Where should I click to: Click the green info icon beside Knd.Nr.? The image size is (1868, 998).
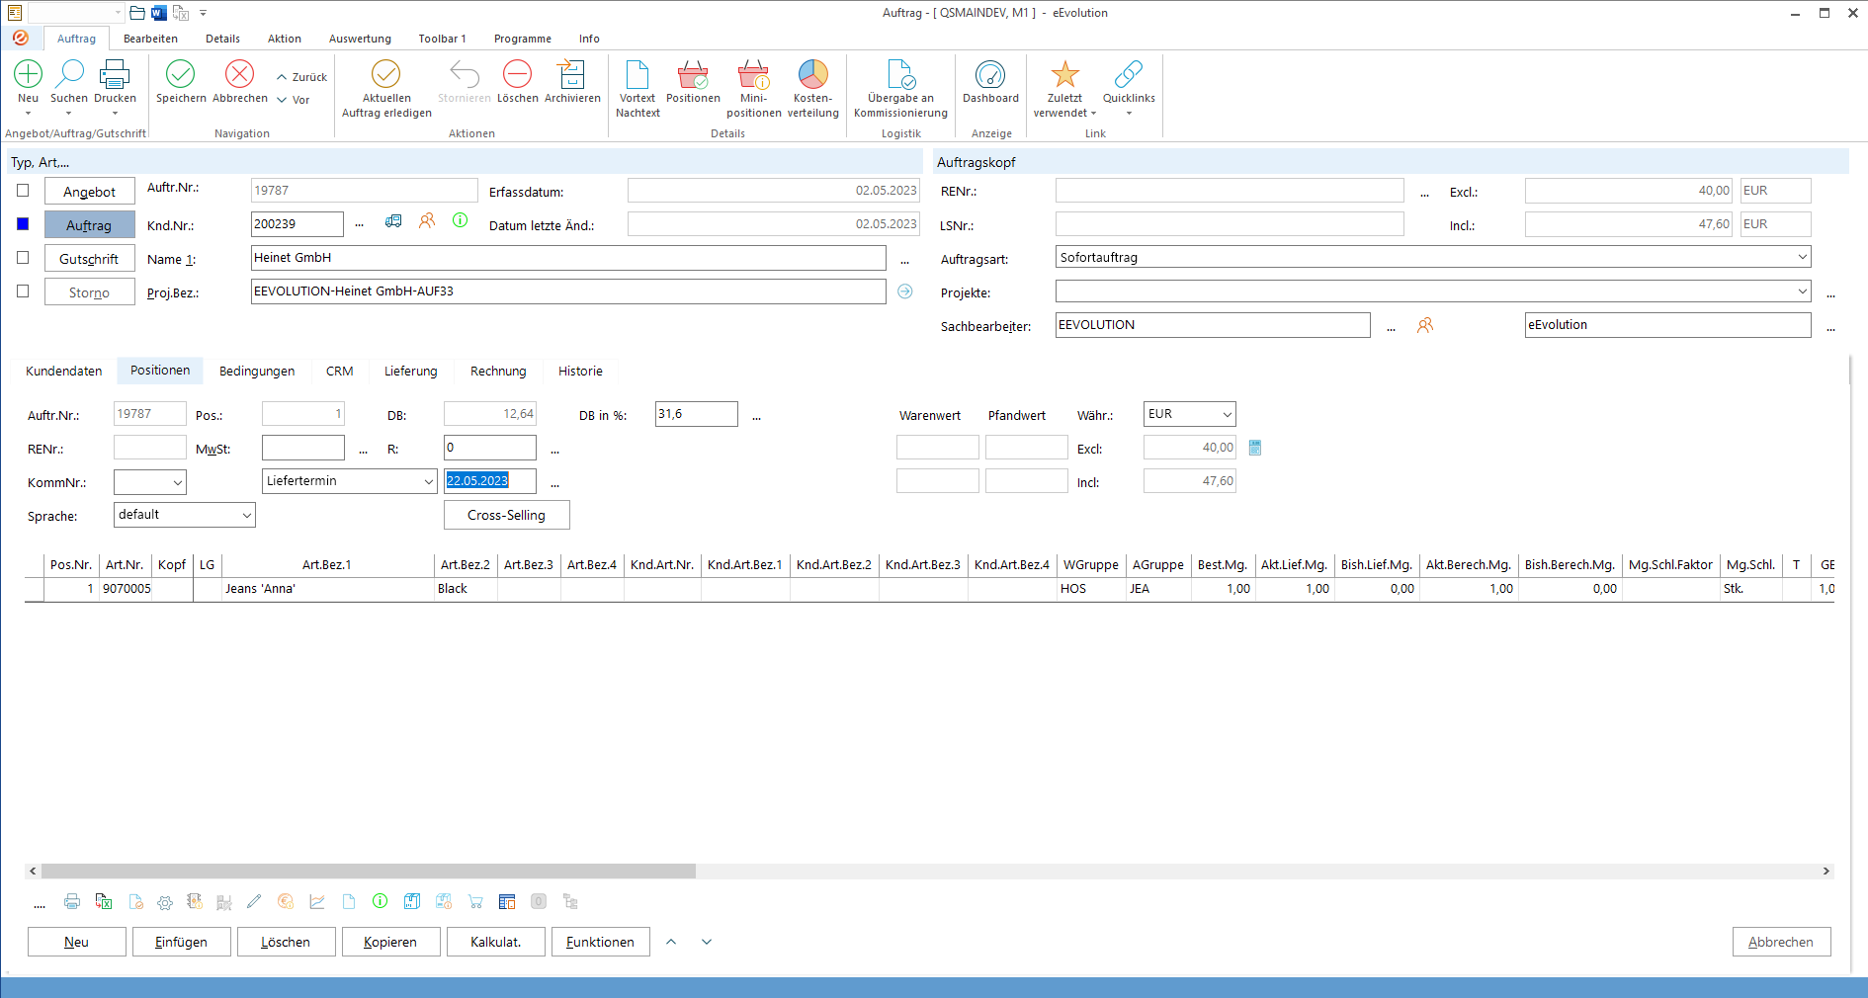(x=461, y=220)
